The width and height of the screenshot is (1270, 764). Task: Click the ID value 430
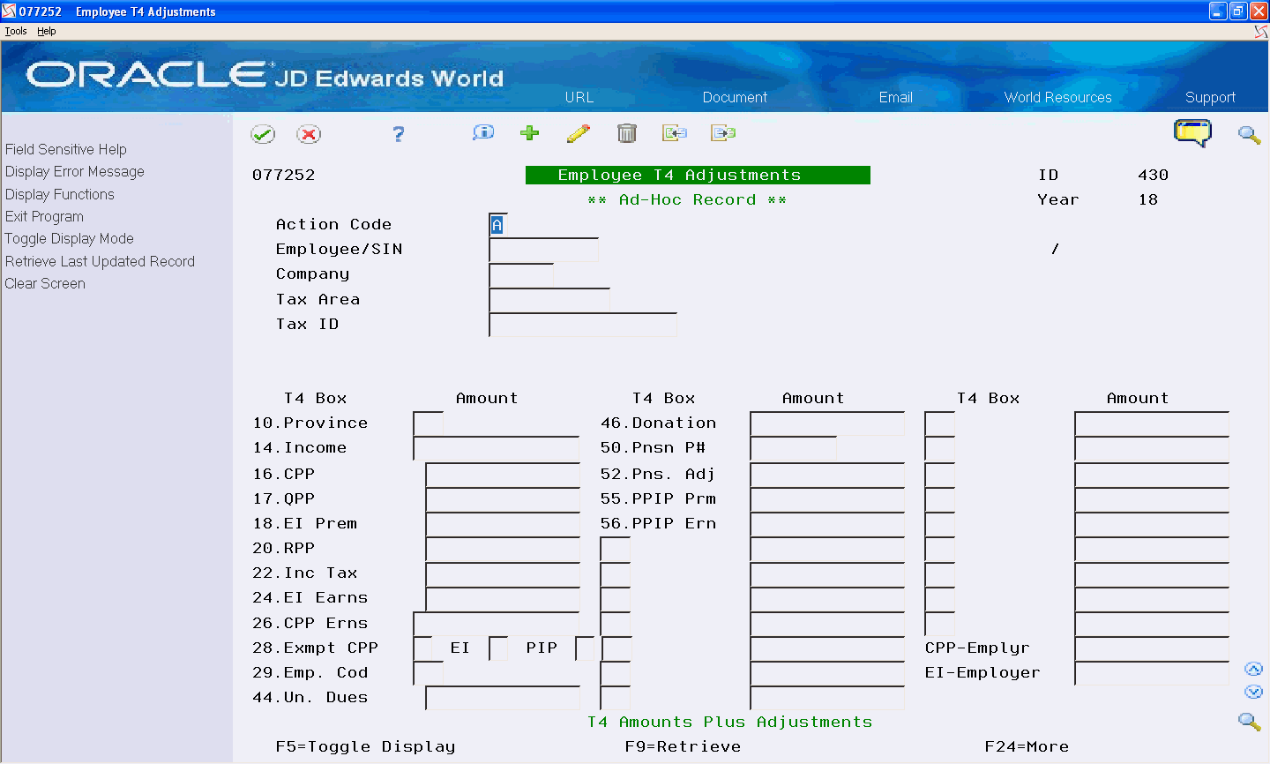1154,175
